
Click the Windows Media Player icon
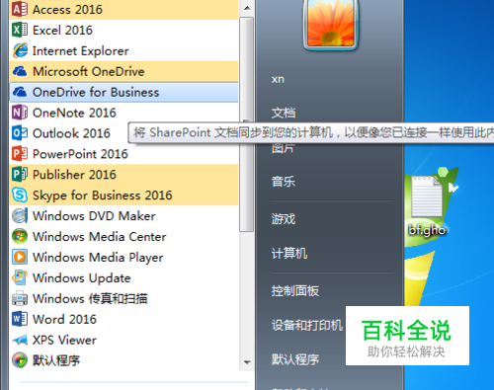(20, 257)
